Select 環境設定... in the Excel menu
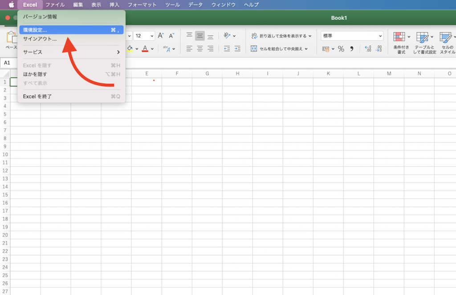The image size is (456, 295). 35,30
